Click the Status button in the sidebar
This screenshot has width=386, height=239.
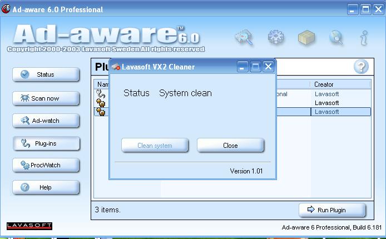tap(46, 74)
